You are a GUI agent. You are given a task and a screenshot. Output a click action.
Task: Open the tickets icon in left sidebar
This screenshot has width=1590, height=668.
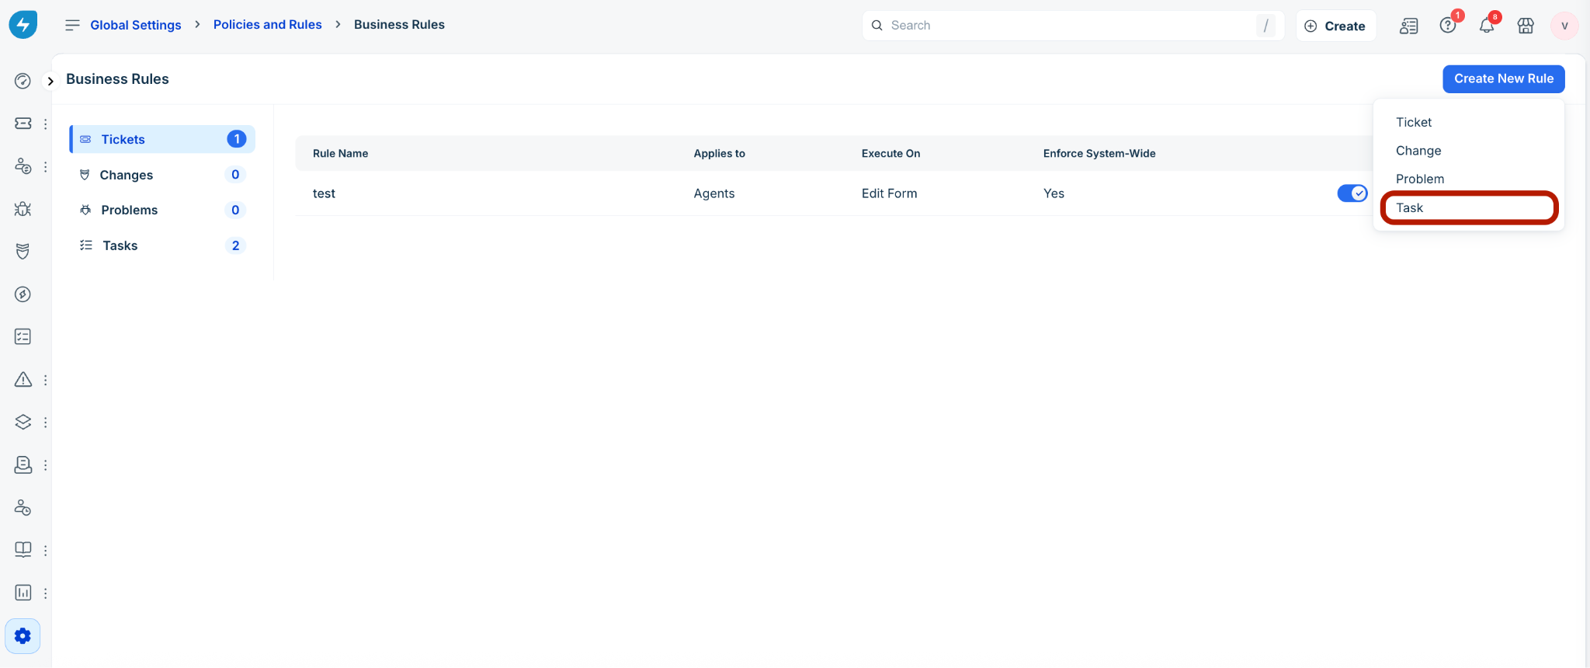(x=23, y=124)
